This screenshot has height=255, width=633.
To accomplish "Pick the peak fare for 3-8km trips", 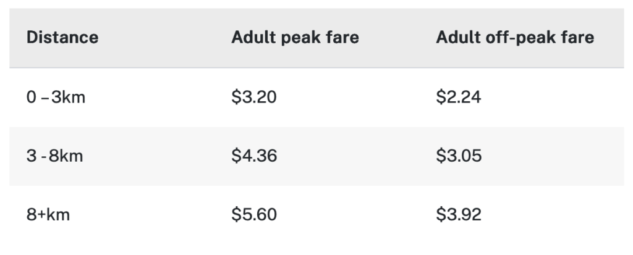I will click(254, 156).
